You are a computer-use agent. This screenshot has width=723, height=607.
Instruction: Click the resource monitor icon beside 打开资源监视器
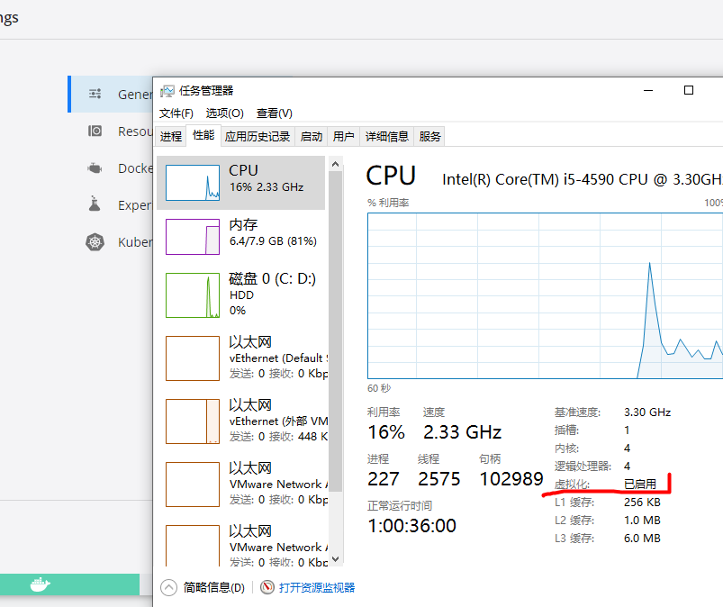click(267, 585)
